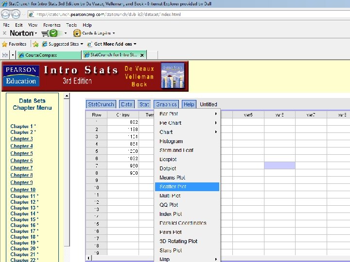Open the Chapter 10 link

click(23, 190)
